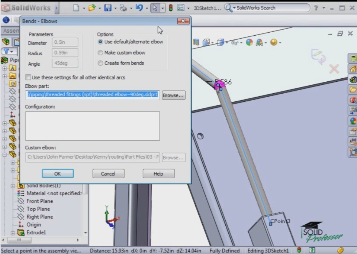Viewport: 357px width, 254px height.
Task: Click the Open folder icon
Action: (x=92, y=8)
